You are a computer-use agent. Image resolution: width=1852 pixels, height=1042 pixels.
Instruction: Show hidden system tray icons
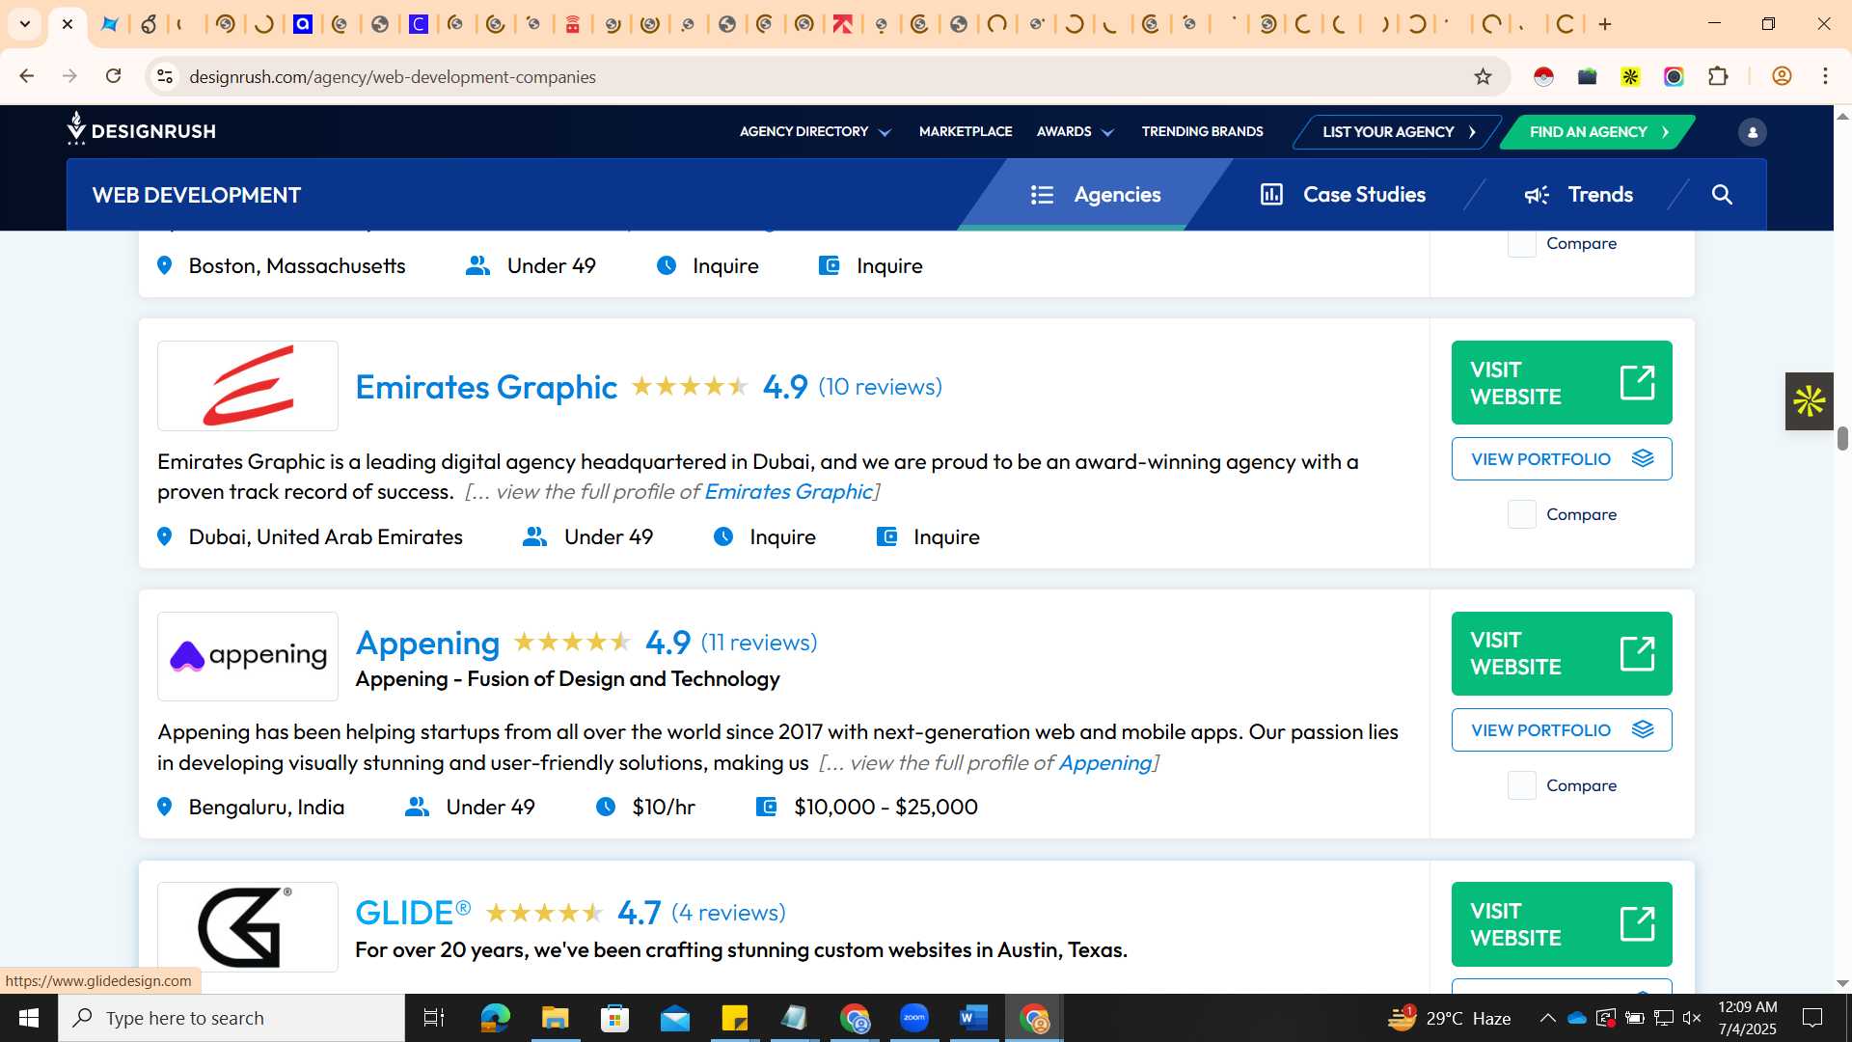1547,1018
